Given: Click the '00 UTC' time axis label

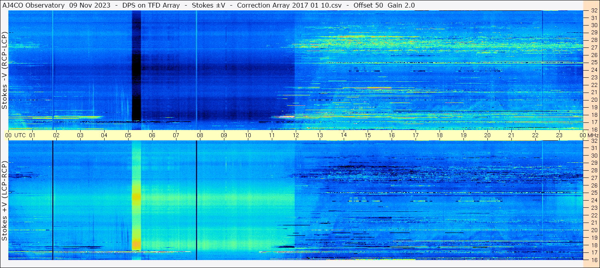Looking at the screenshot, I should coord(16,135).
